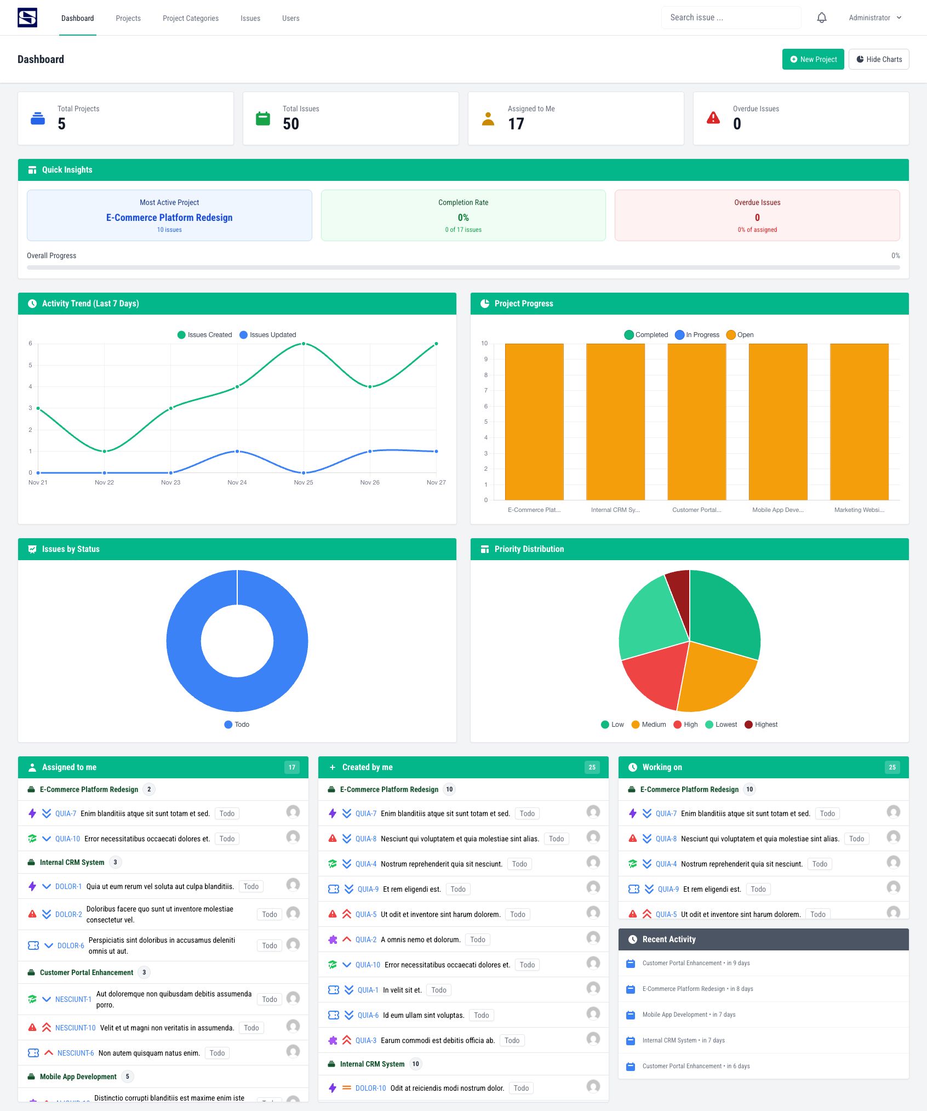Click the app logo in the navbar
This screenshot has width=927, height=1111.
[27, 18]
